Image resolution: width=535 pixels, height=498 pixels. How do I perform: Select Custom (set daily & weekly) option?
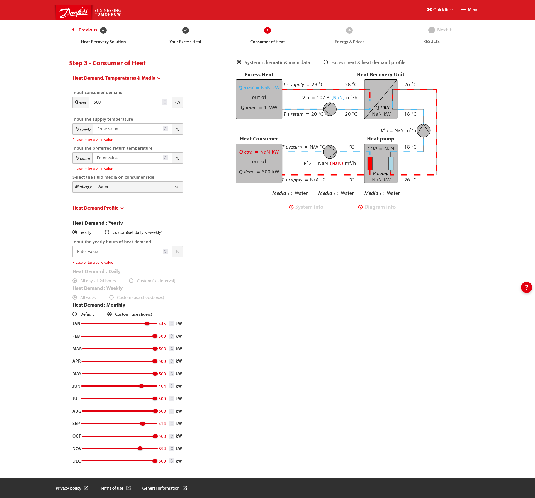(x=107, y=232)
